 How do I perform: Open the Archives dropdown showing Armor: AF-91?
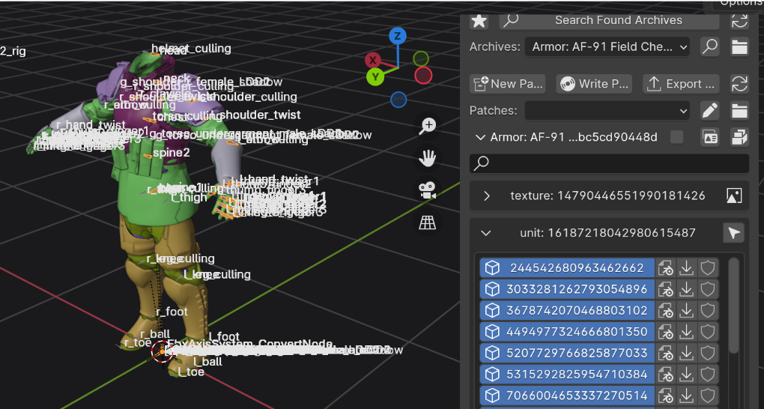point(607,47)
